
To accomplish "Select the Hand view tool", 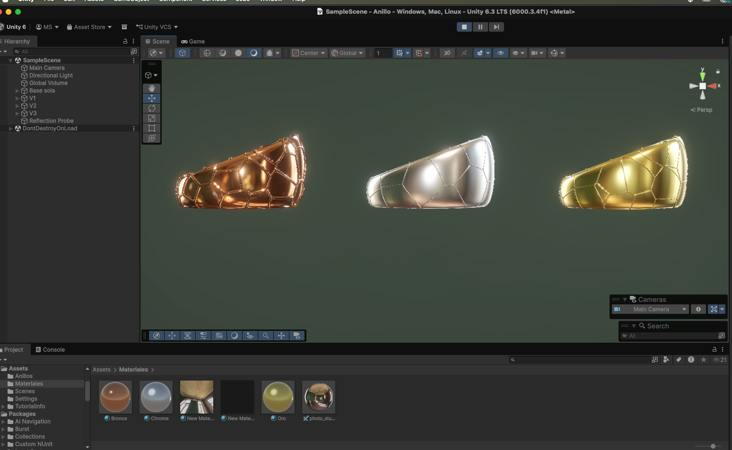I will coord(152,88).
